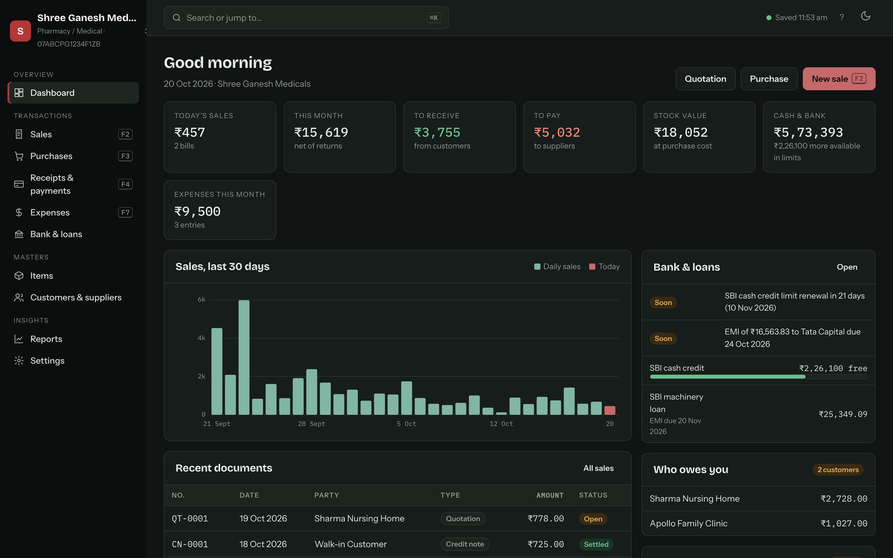893x558 pixels.
Task: Focus the Search or jump to field
Action: 306,18
